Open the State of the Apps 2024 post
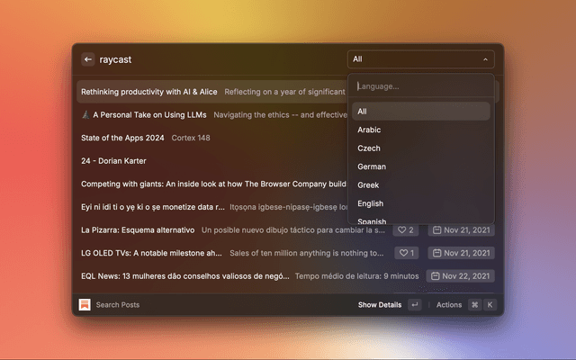The image size is (576, 360). pos(122,138)
